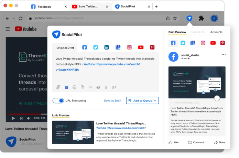Switch to the SocialPilot browser tab

(132, 7)
